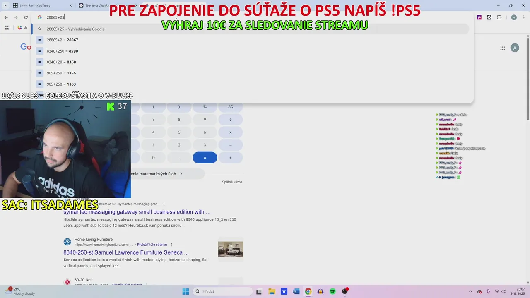The image size is (530, 298).
Task: Open the bookmarks bar apps grid icon
Action: click(x=7, y=28)
